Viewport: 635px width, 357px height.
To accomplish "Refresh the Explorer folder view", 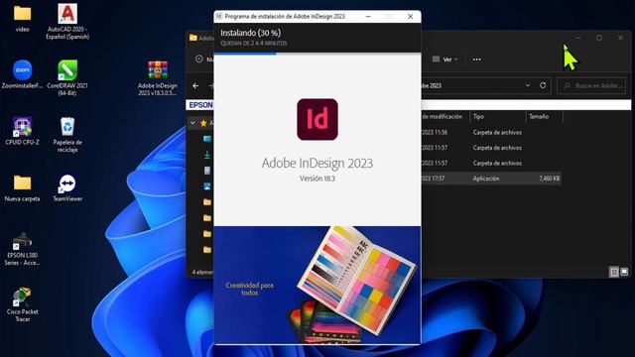I will click(543, 85).
